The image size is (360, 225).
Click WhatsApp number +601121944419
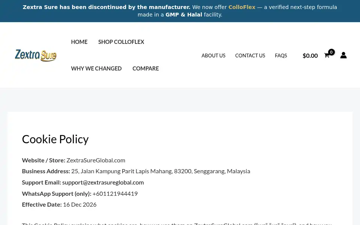click(x=115, y=193)
